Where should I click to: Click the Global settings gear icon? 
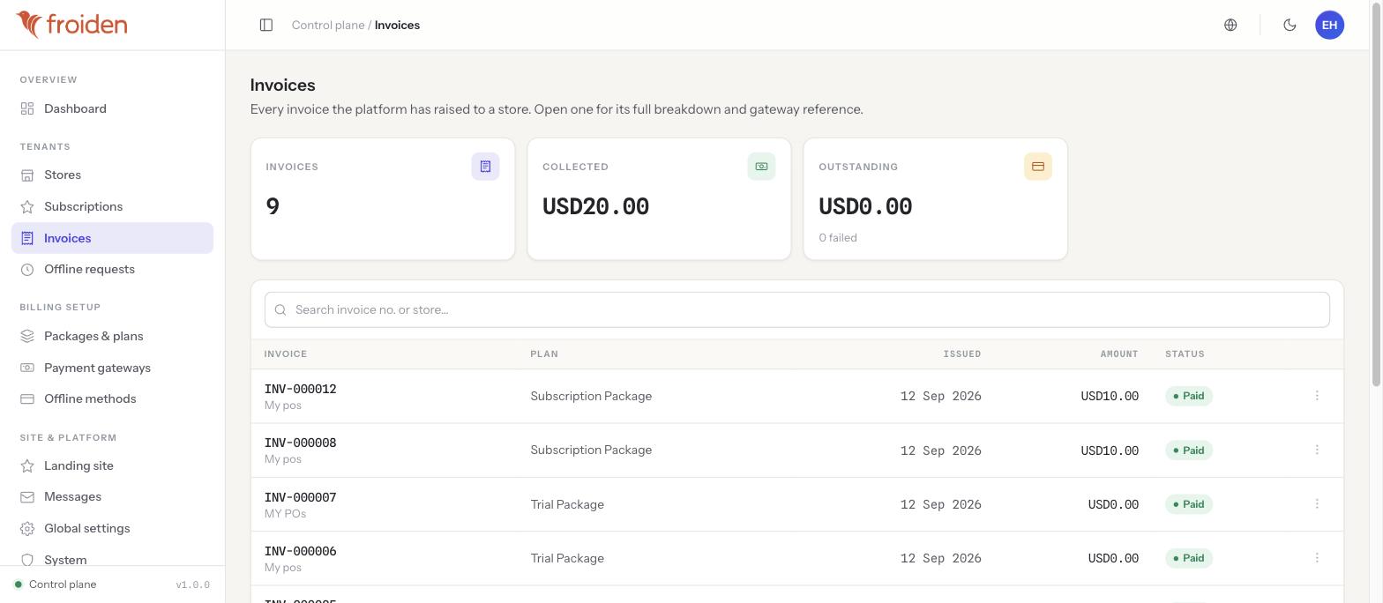tap(27, 528)
